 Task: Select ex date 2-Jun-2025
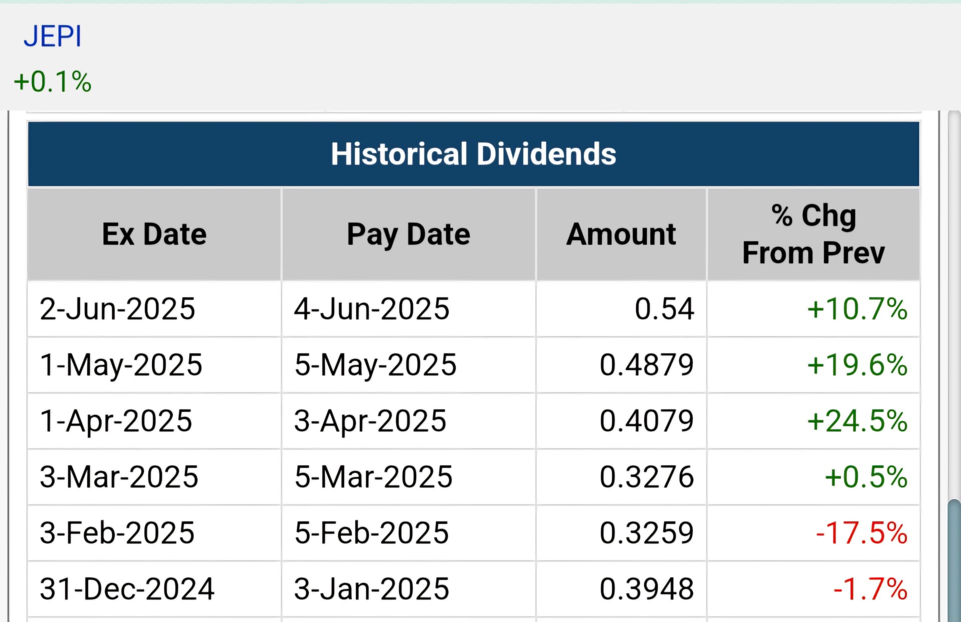tap(118, 309)
